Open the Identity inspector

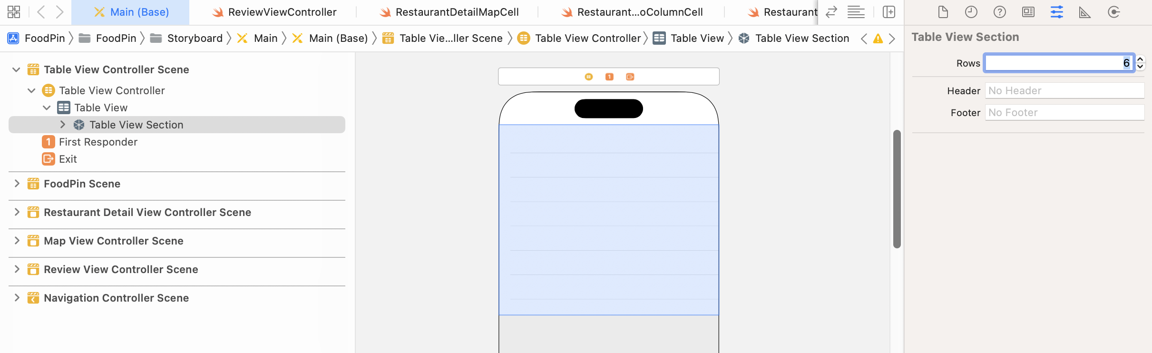point(1028,12)
